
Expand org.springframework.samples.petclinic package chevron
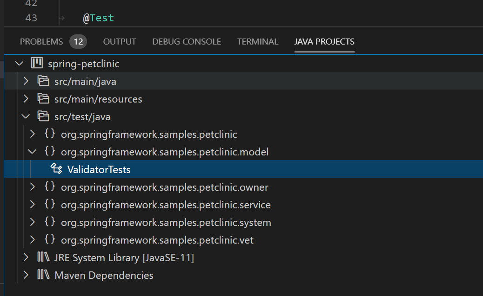pyautogui.click(x=33, y=134)
